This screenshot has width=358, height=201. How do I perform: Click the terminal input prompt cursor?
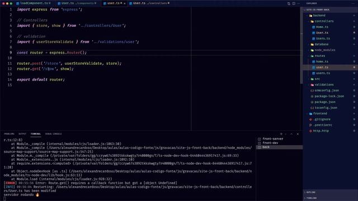4,199
